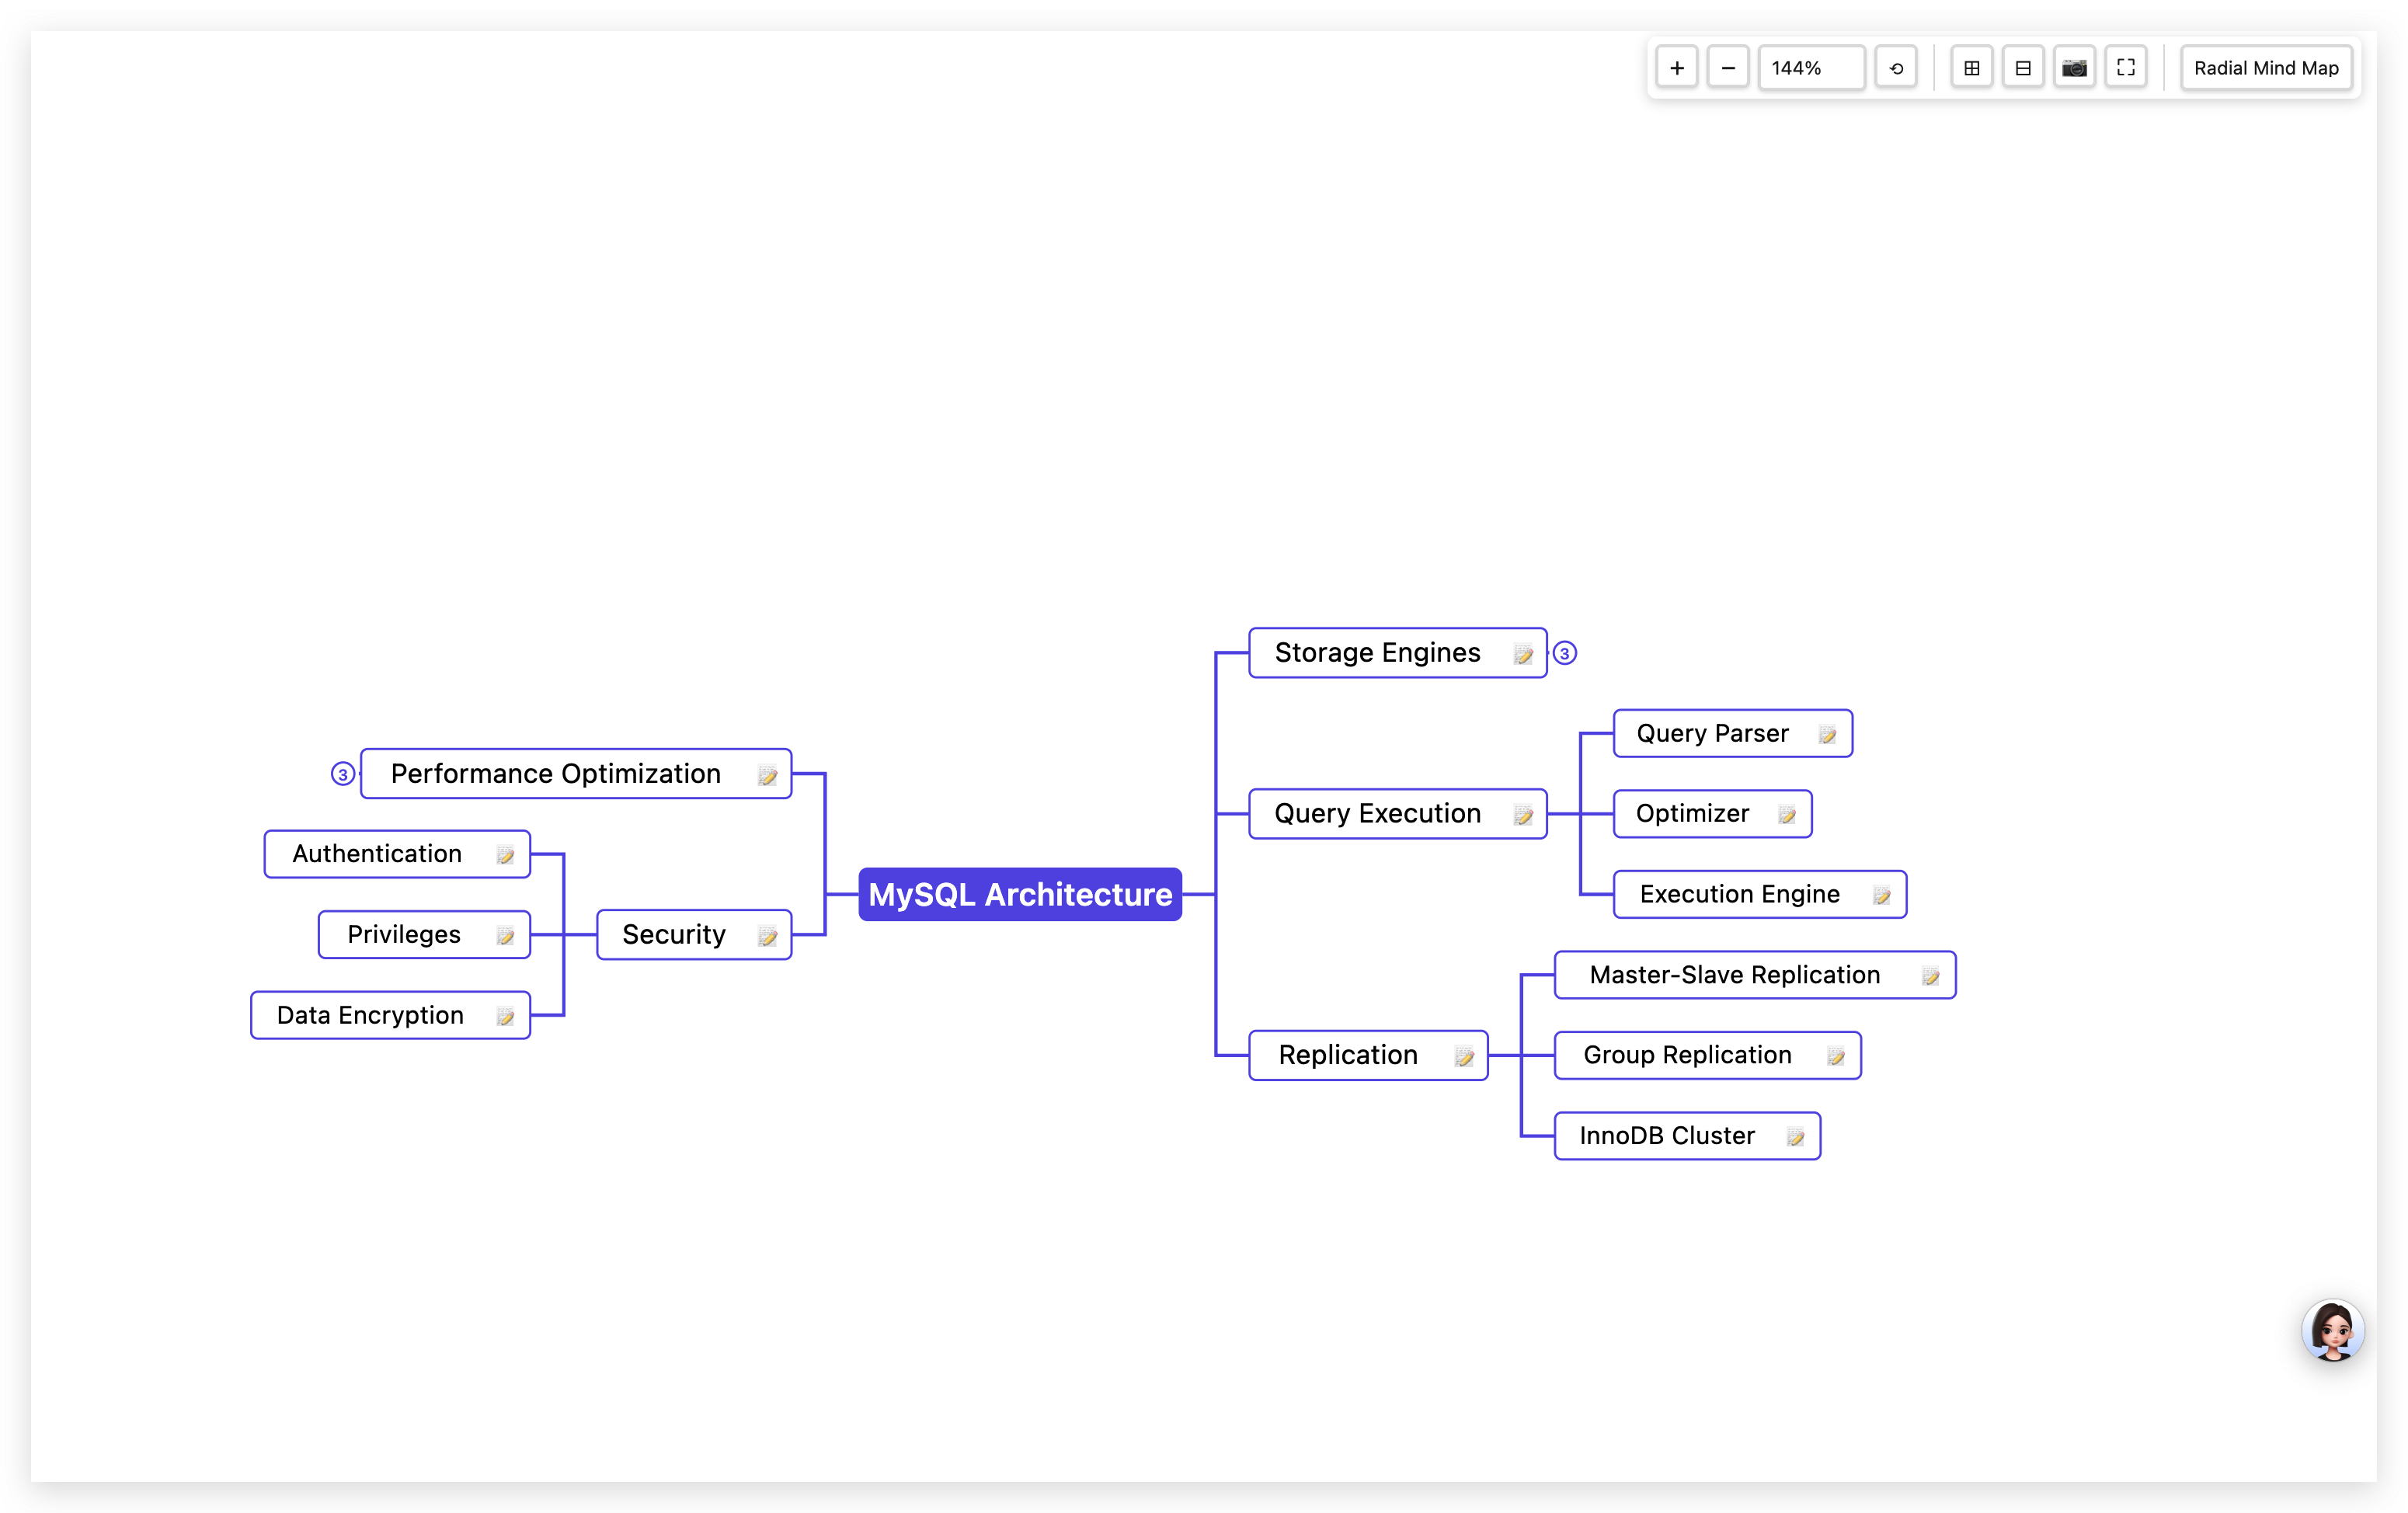Apply the horizontal split layout icon
This screenshot has height=1513, width=2408.
[x=2023, y=67]
